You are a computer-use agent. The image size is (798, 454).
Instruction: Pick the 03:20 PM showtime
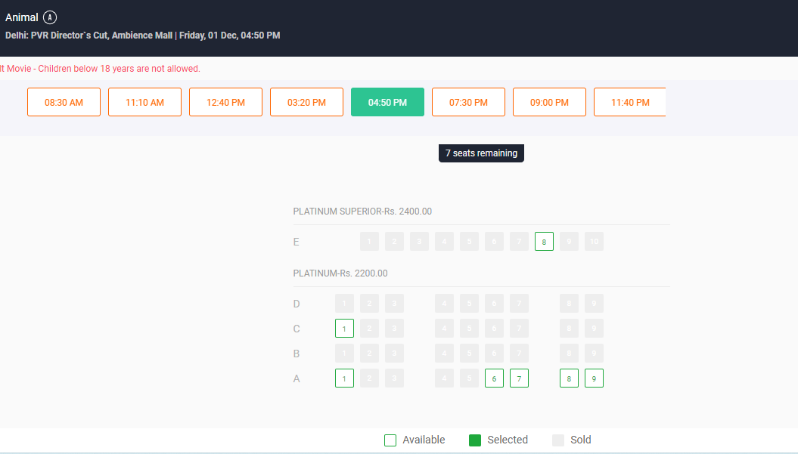pos(306,102)
